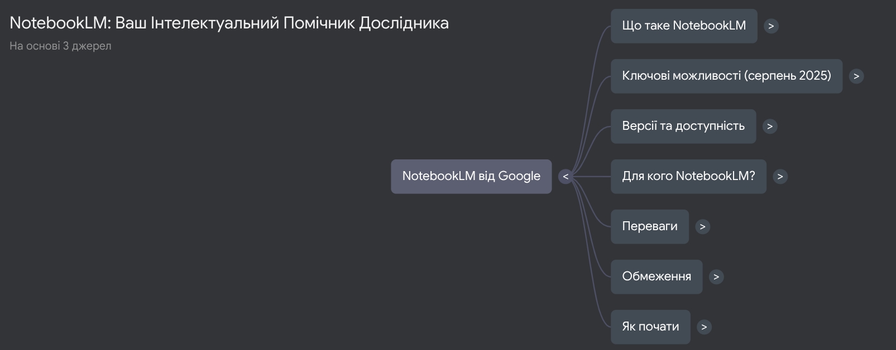Select the Що таке NotebookLM node
The height and width of the screenshot is (350, 896).
pos(684,26)
